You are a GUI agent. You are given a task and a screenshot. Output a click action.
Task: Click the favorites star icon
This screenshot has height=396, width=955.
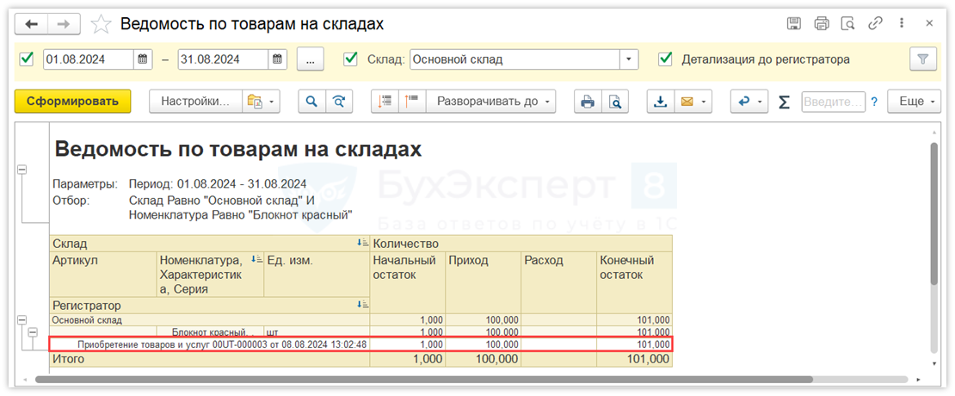pos(102,23)
